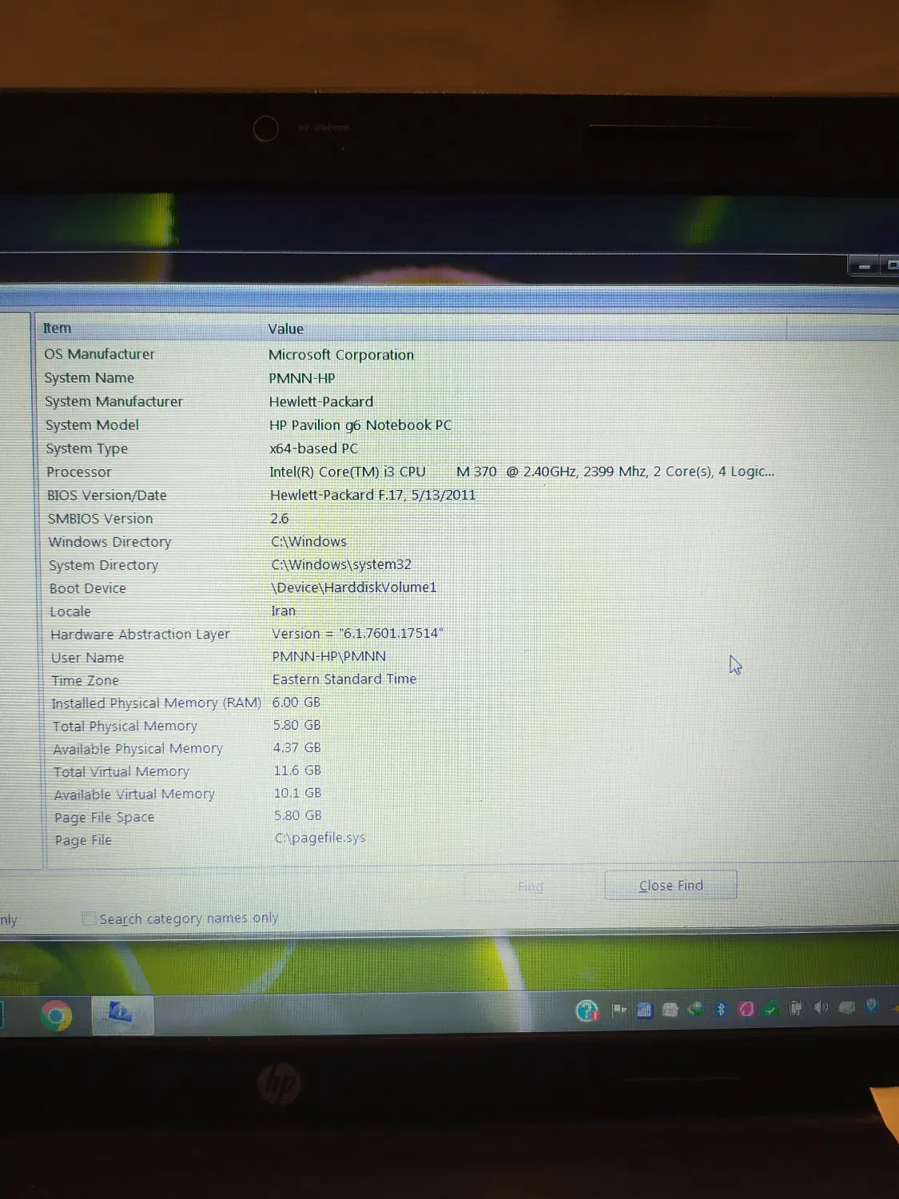Viewport: 899px width, 1199px height.
Task: Open the Action Center flag icon
Action: click(x=619, y=1010)
